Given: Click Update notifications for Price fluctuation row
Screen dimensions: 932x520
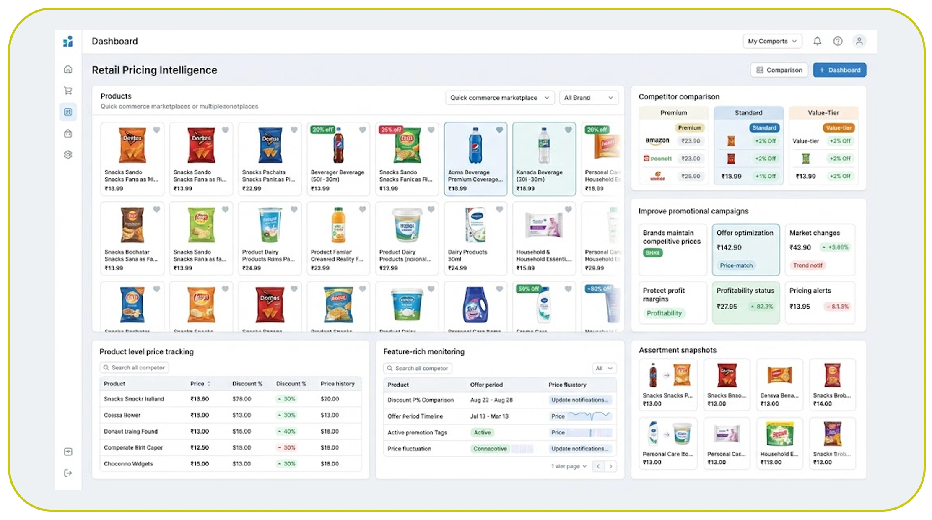Looking at the screenshot, I should point(580,449).
